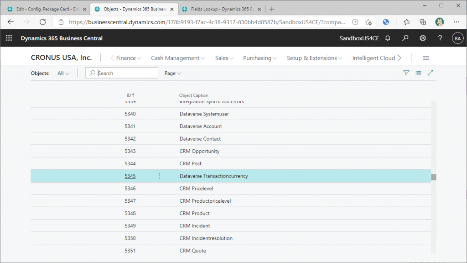Open a new browser tab

272,9
